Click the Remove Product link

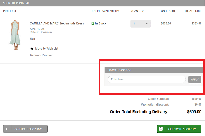tap(41, 55)
